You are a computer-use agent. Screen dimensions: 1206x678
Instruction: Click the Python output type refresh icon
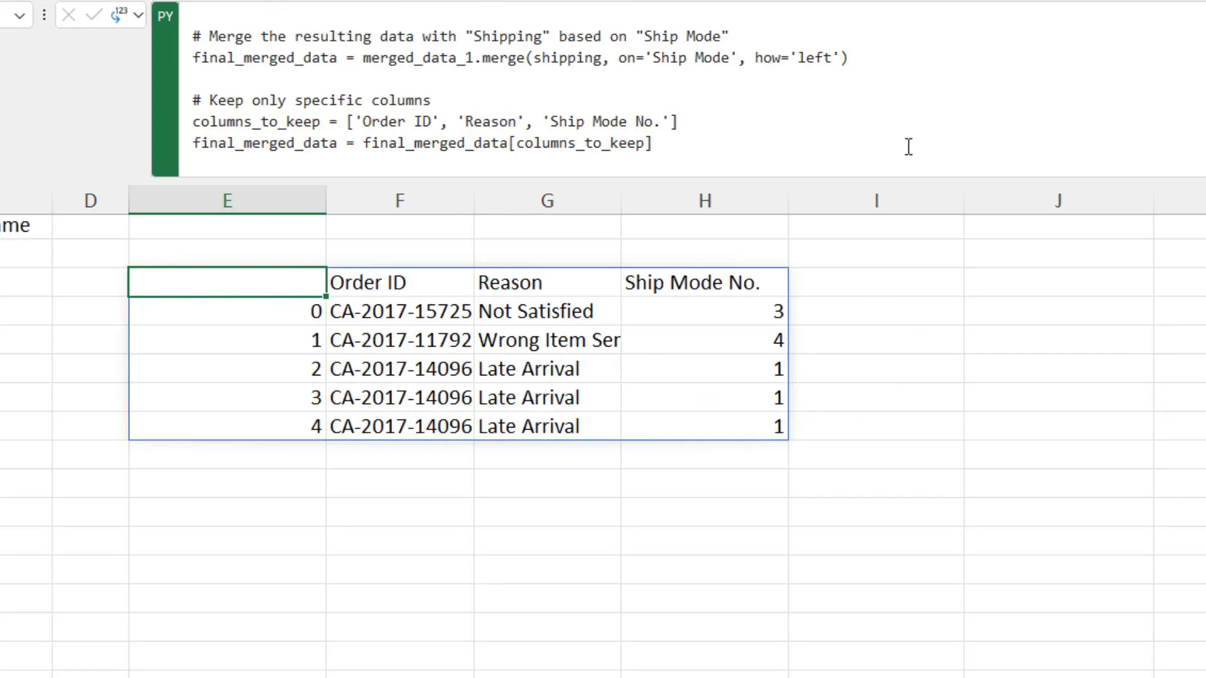click(x=118, y=16)
